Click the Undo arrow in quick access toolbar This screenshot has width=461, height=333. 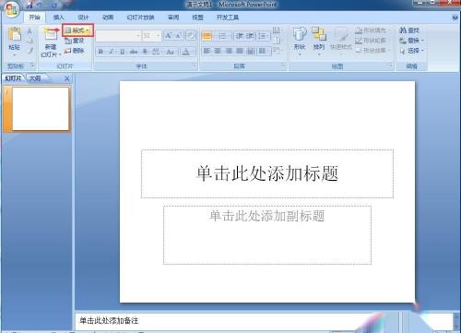(x=40, y=5)
